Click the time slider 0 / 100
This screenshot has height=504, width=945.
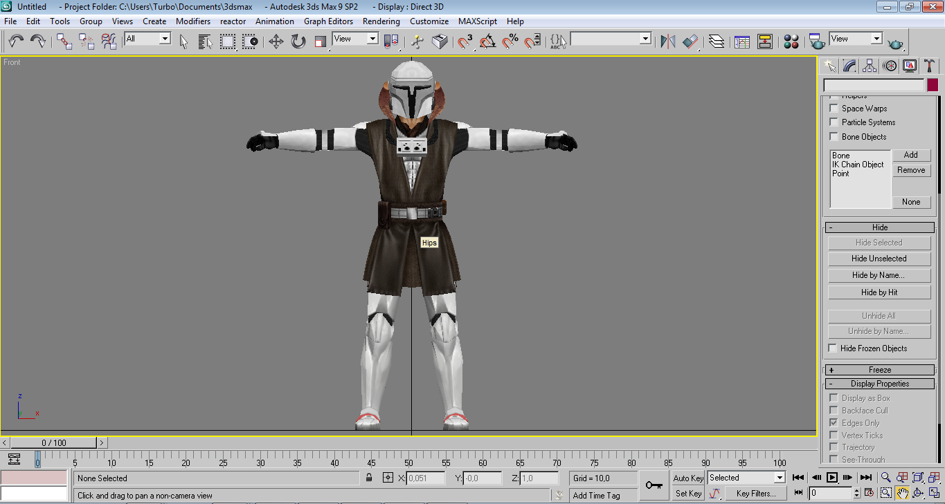click(x=54, y=442)
